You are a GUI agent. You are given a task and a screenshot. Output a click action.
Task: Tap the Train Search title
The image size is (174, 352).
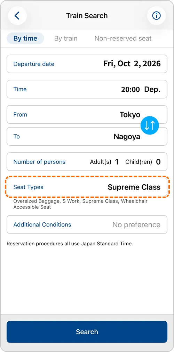pos(87,16)
